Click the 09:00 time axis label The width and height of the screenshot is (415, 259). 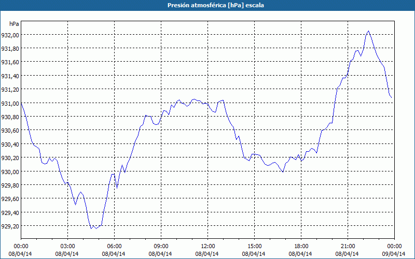tap(161, 247)
